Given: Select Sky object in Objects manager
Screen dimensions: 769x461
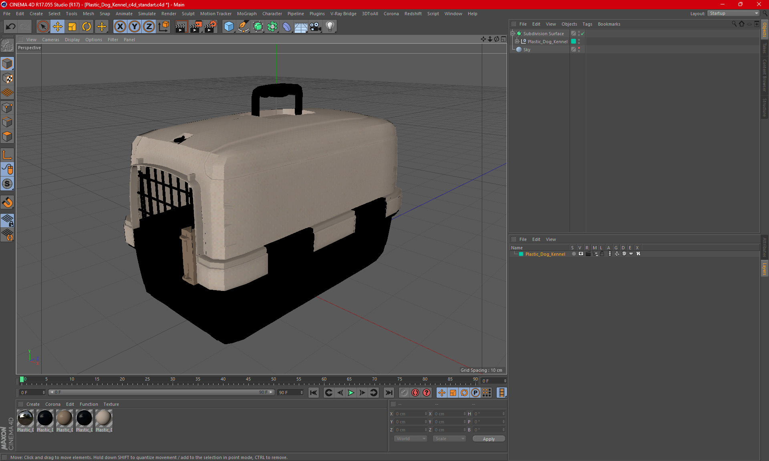Looking at the screenshot, I should click(x=527, y=50).
